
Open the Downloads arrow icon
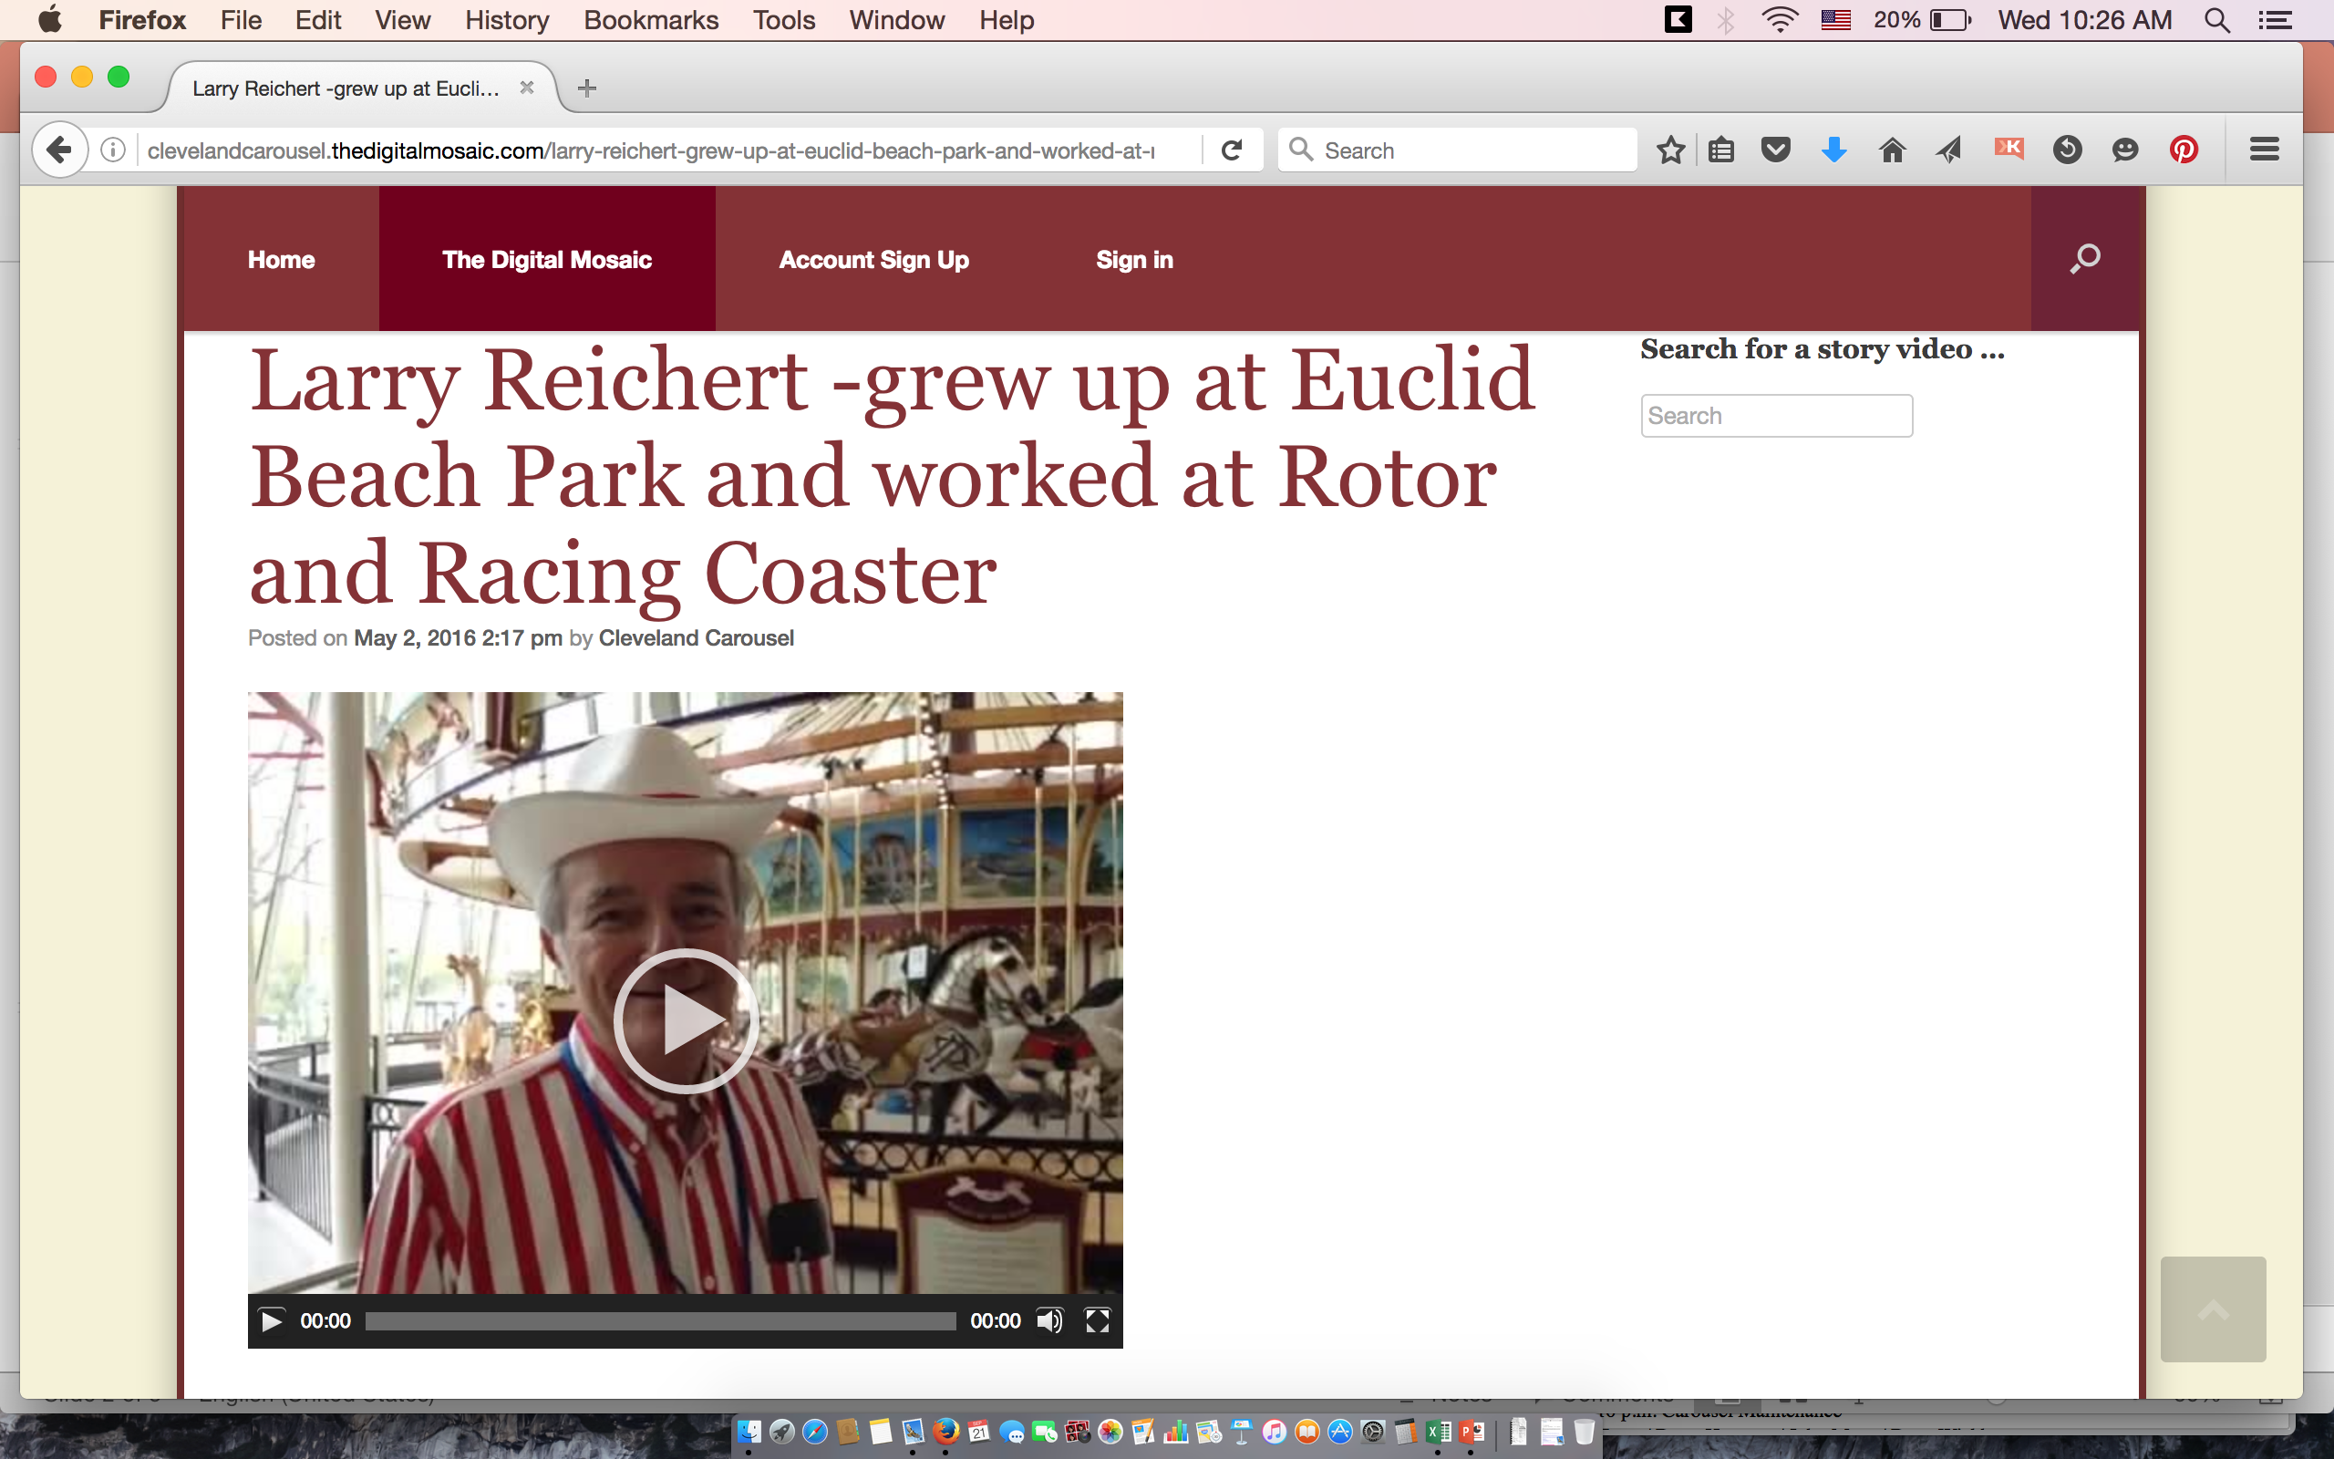(1834, 150)
